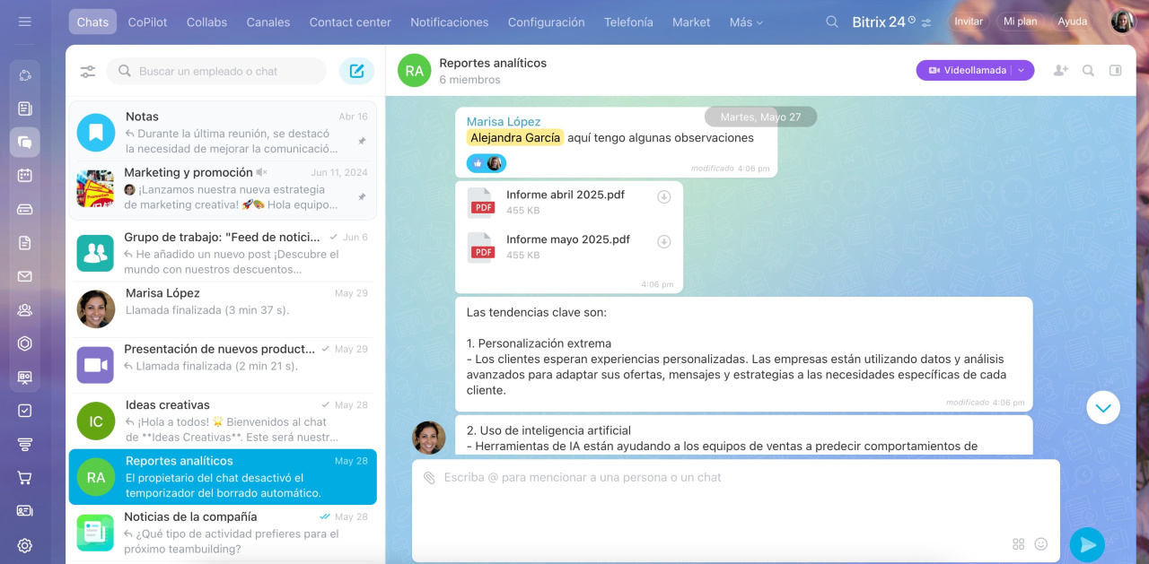Expand the Videollamada dropdown arrow
Screen dimensions: 1149x564
(x=1022, y=70)
